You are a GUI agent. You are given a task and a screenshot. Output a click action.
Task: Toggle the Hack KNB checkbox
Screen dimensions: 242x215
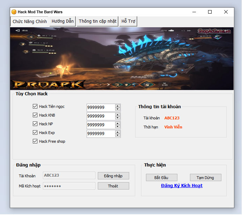[35, 115]
